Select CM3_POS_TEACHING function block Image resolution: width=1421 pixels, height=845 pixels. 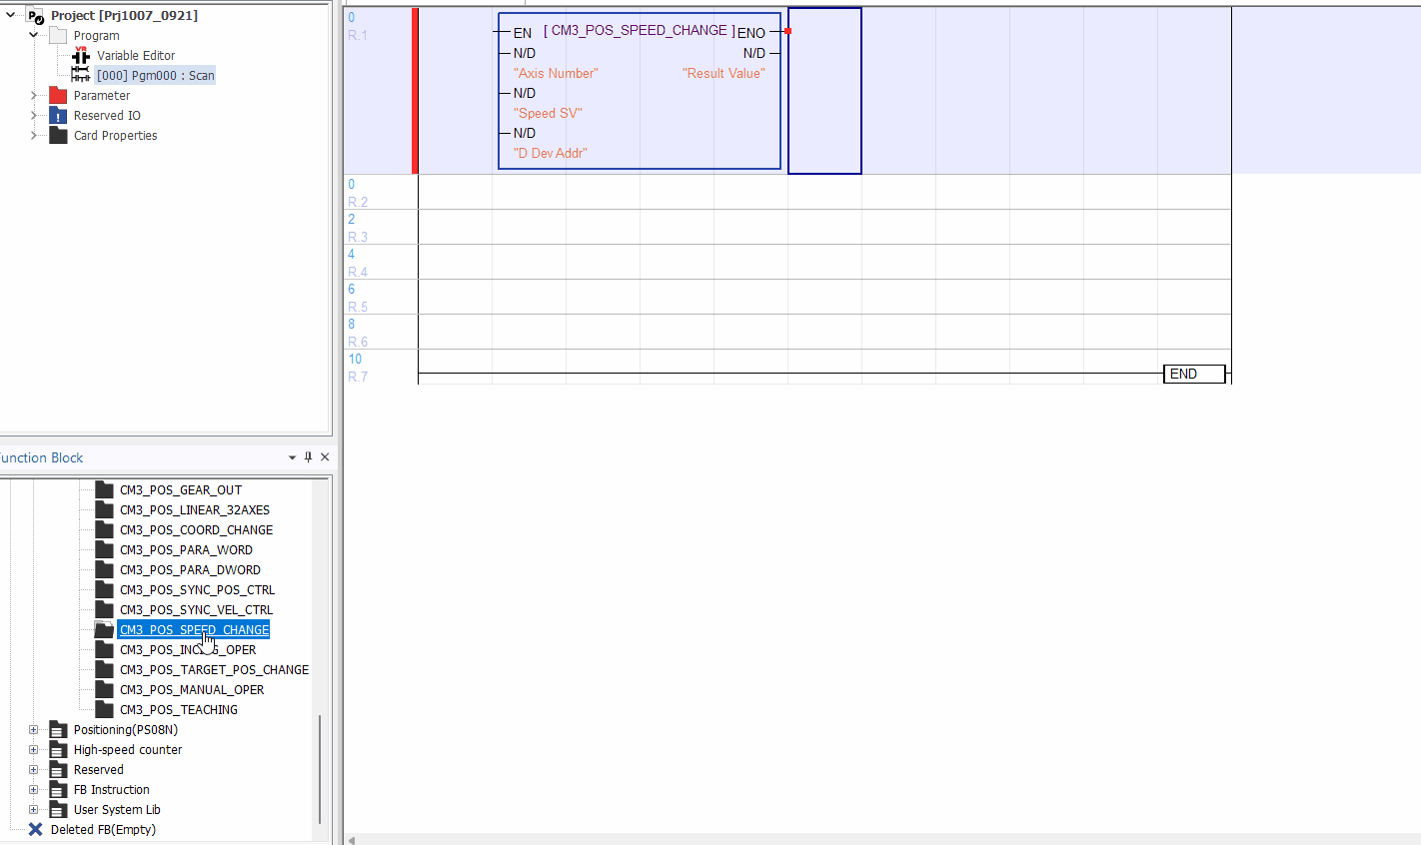178,710
